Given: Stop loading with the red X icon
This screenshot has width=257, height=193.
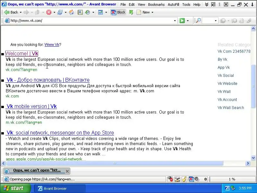Looking at the screenshot, I should pyautogui.click(x=49, y=12).
